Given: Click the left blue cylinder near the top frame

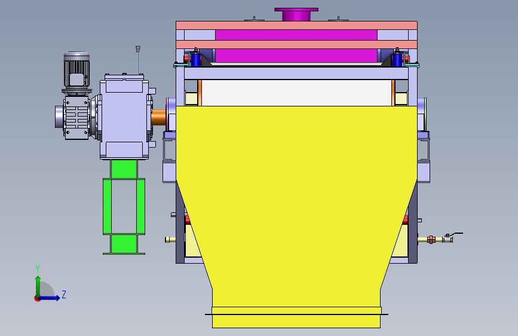Looking at the screenshot, I should (195, 60).
